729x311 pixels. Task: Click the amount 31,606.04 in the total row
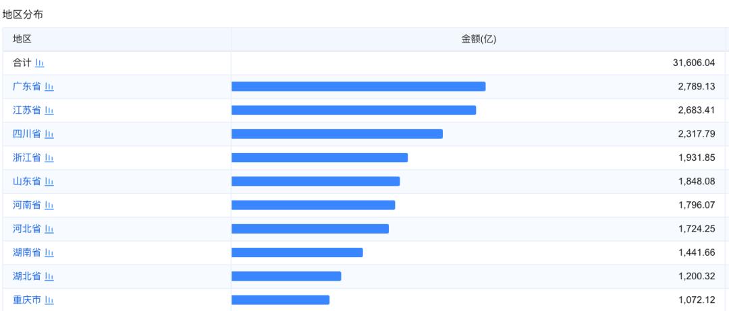693,63
